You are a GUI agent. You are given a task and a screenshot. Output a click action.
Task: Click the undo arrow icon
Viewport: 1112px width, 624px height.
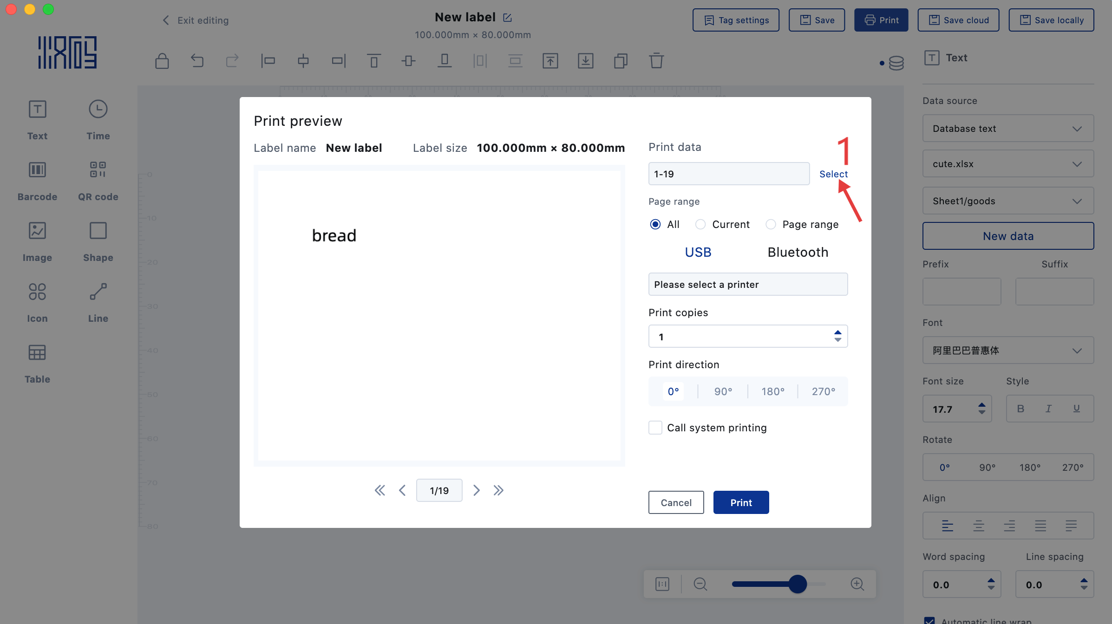(197, 61)
